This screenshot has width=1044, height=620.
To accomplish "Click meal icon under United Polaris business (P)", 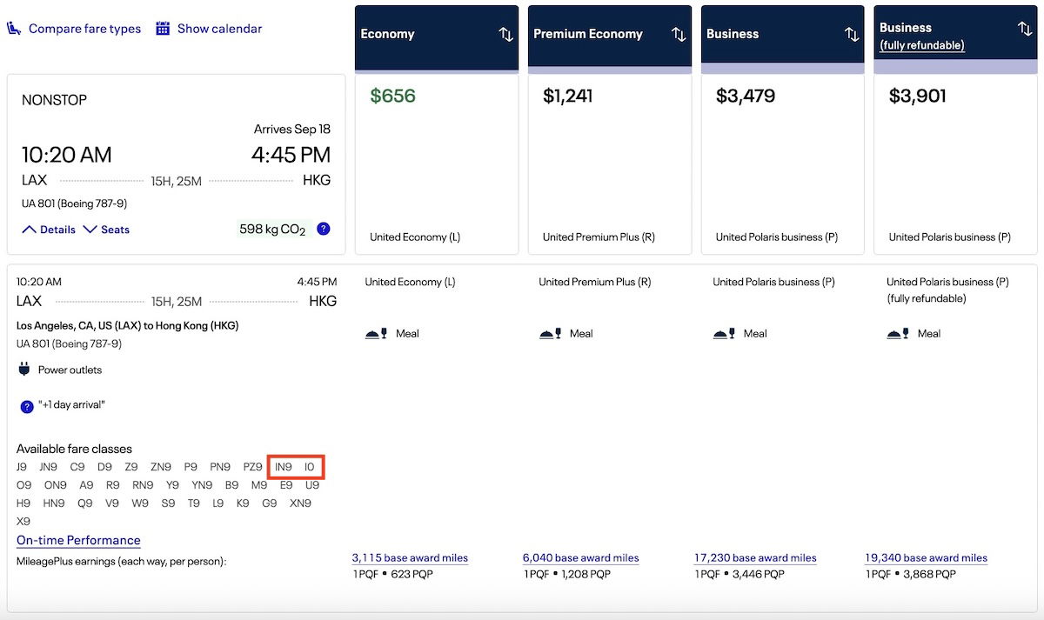I will click(725, 333).
